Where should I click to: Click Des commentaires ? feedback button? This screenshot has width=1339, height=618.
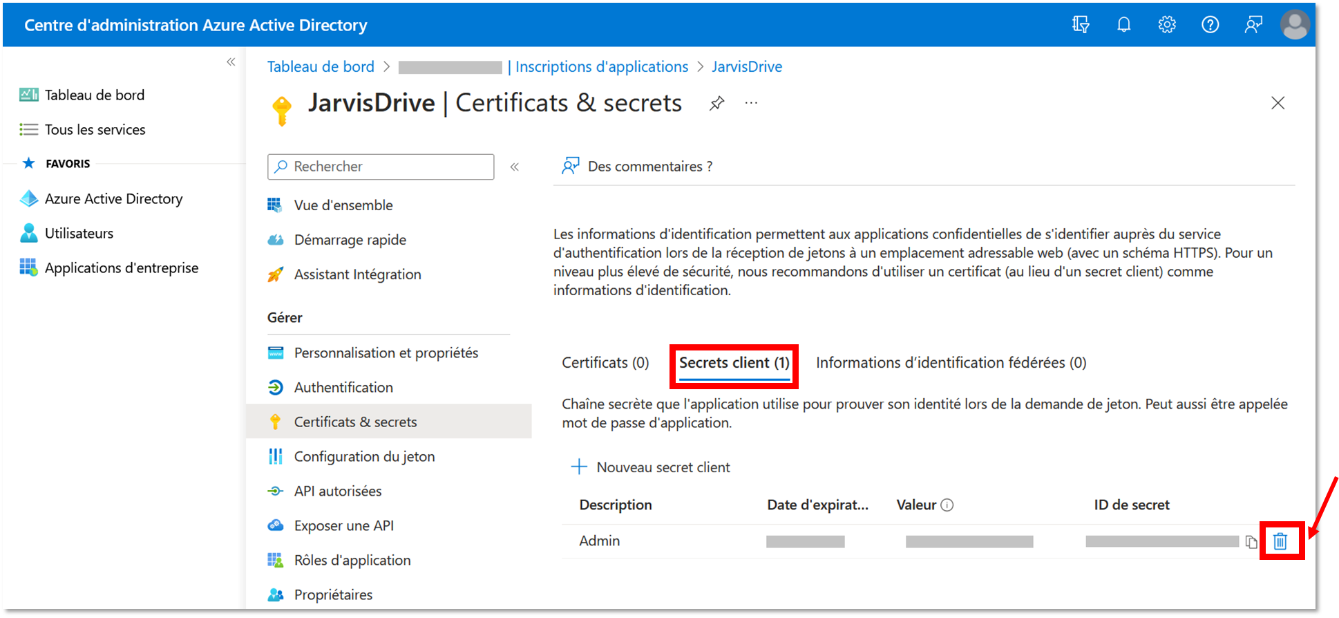click(x=637, y=167)
